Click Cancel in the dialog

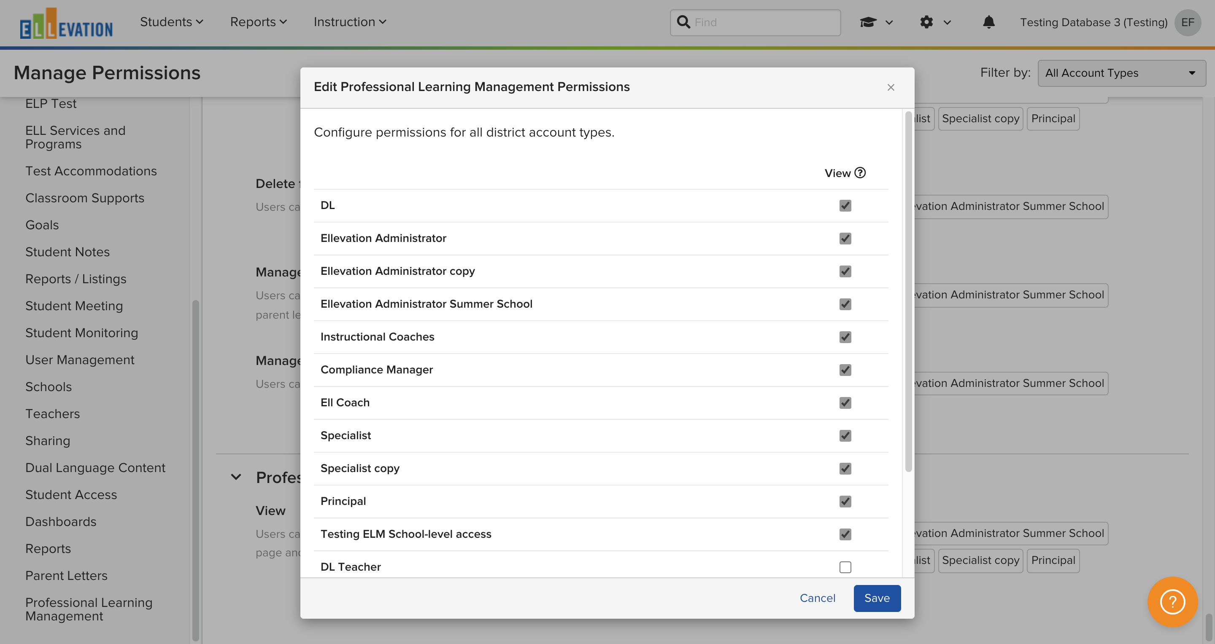click(x=818, y=598)
